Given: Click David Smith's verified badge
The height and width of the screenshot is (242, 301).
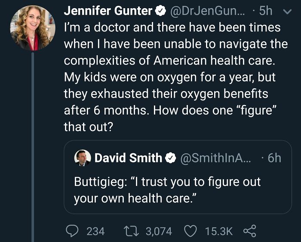Looking at the screenshot, I should click(170, 158).
